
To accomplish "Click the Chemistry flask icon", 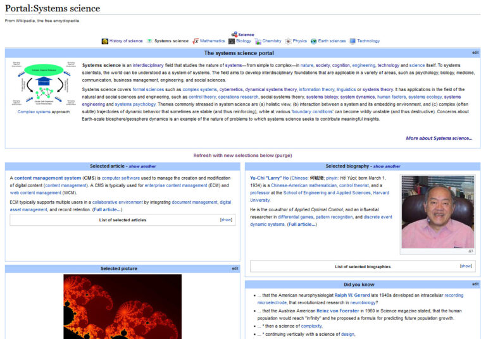I will tap(258, 41).
